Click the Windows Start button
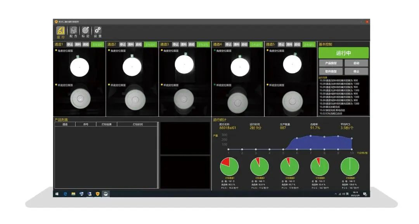The height and width of the screenshot is (224, 419). [x=57, y=194]
